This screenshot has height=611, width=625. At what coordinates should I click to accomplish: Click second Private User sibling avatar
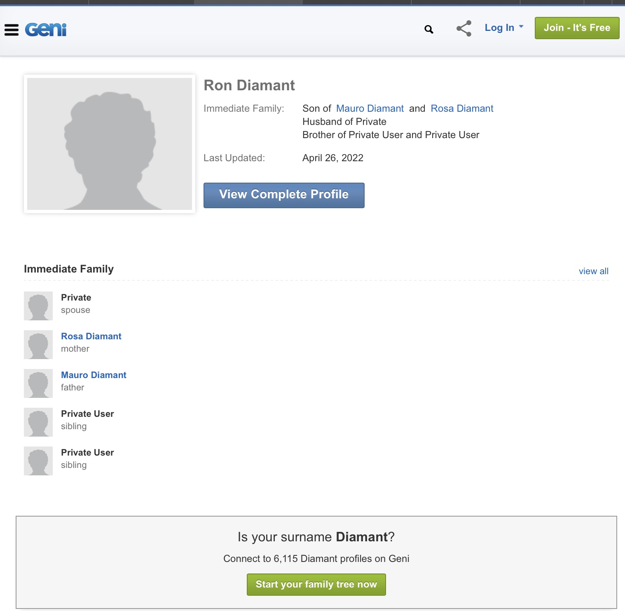(38, 461)
